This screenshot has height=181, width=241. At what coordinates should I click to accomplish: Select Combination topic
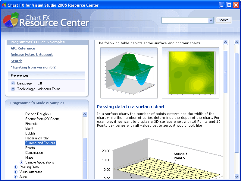(34, 153)
